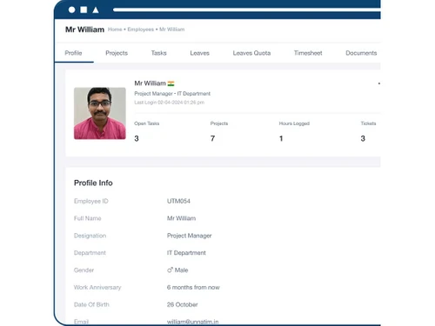435x326 pixels.
Task: Click the Open Tasks count 3
Action: coord(137,138)
